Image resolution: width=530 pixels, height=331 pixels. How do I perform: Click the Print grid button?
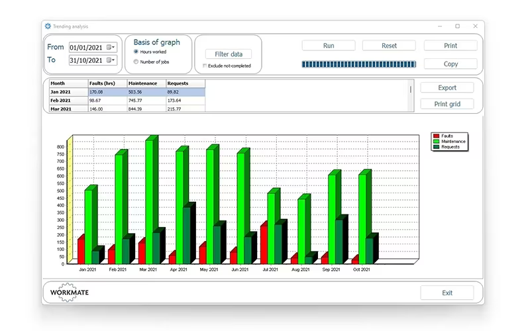coord(447,104)
